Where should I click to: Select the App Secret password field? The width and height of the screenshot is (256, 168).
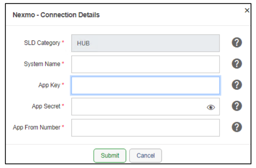coord(139,106)
